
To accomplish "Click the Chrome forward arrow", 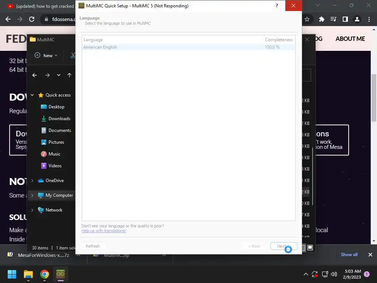I will pyautogui.click(x=20, y=19).
